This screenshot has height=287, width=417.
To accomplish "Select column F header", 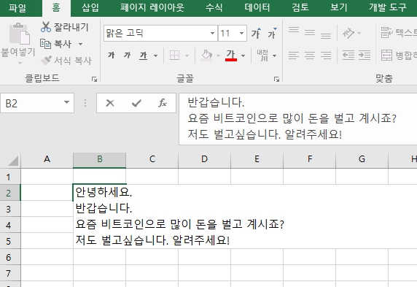I will click(310, 159).
